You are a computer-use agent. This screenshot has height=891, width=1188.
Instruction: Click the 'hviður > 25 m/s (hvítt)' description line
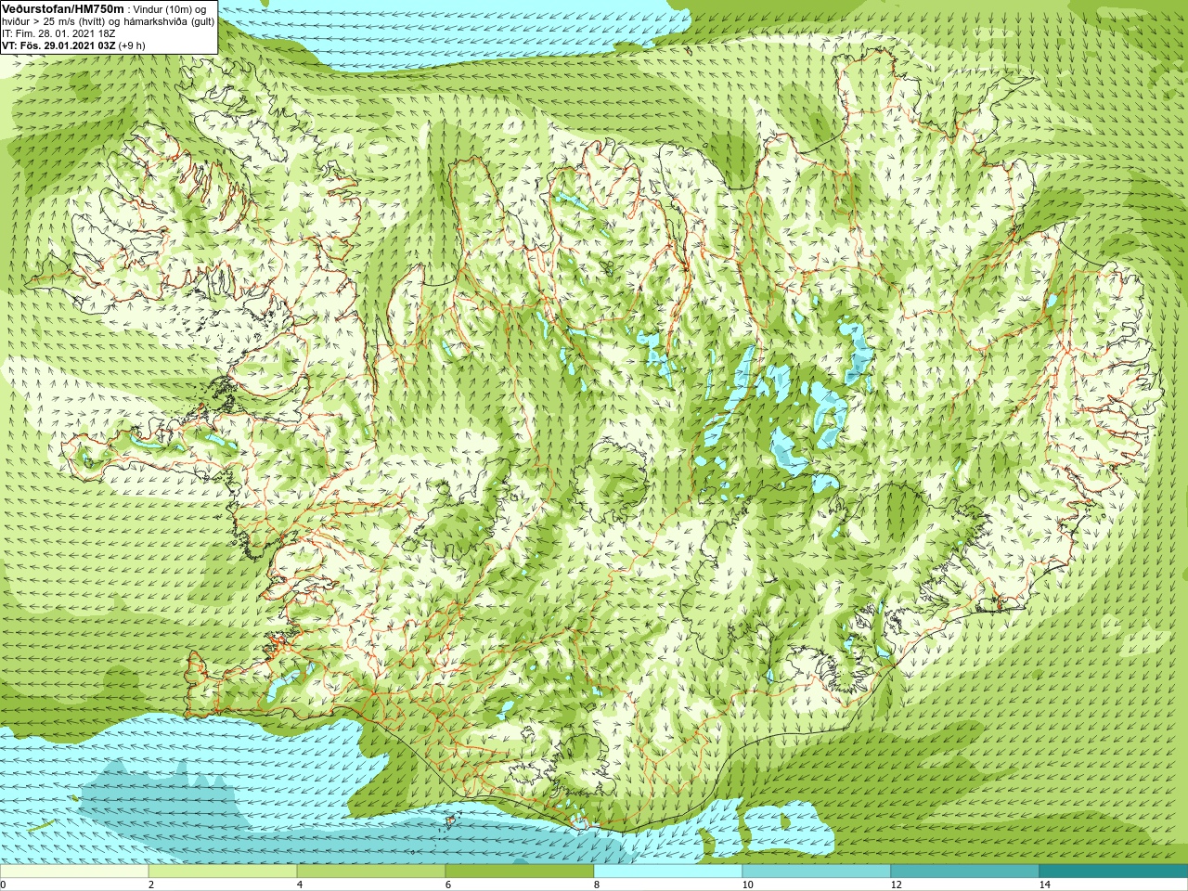tap(108, 21)
